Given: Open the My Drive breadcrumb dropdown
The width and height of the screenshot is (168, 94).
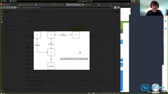Looking at the screenshot, I should click(x=30, y=17).
